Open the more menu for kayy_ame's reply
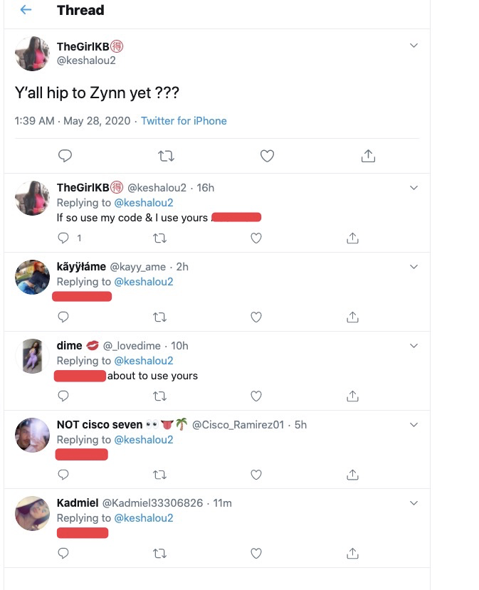 tap(414, 267)
